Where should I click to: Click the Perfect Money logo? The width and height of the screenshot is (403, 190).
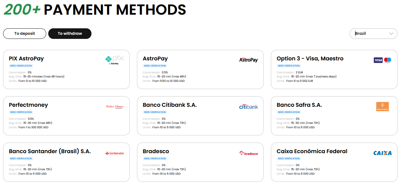[x=115, y=106]
